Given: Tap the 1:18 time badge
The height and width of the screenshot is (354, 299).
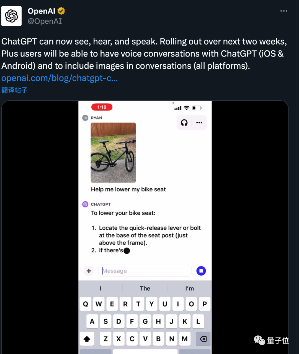Looking at the screenshot, I should pyautogui.click(x=102, y=107).
